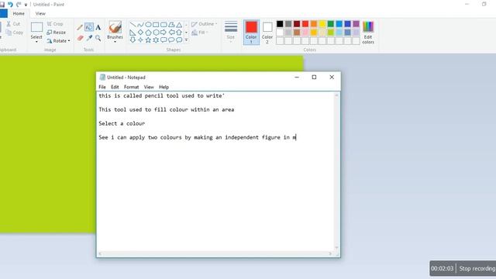Screen dimensions: 496x279
Task: Click the Brushes tool icon
Action: pyautogui.click(x=115, y=27)
